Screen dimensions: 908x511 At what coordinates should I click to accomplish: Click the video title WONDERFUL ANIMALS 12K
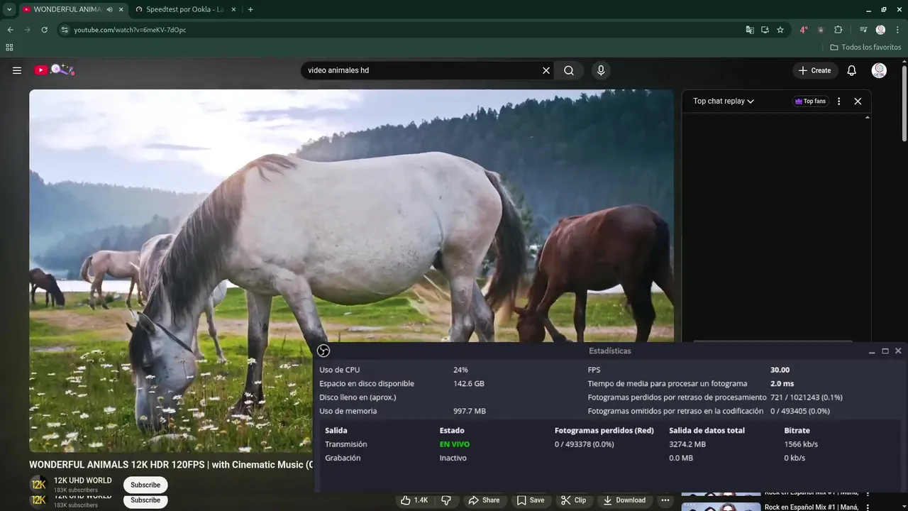point(171,465)
